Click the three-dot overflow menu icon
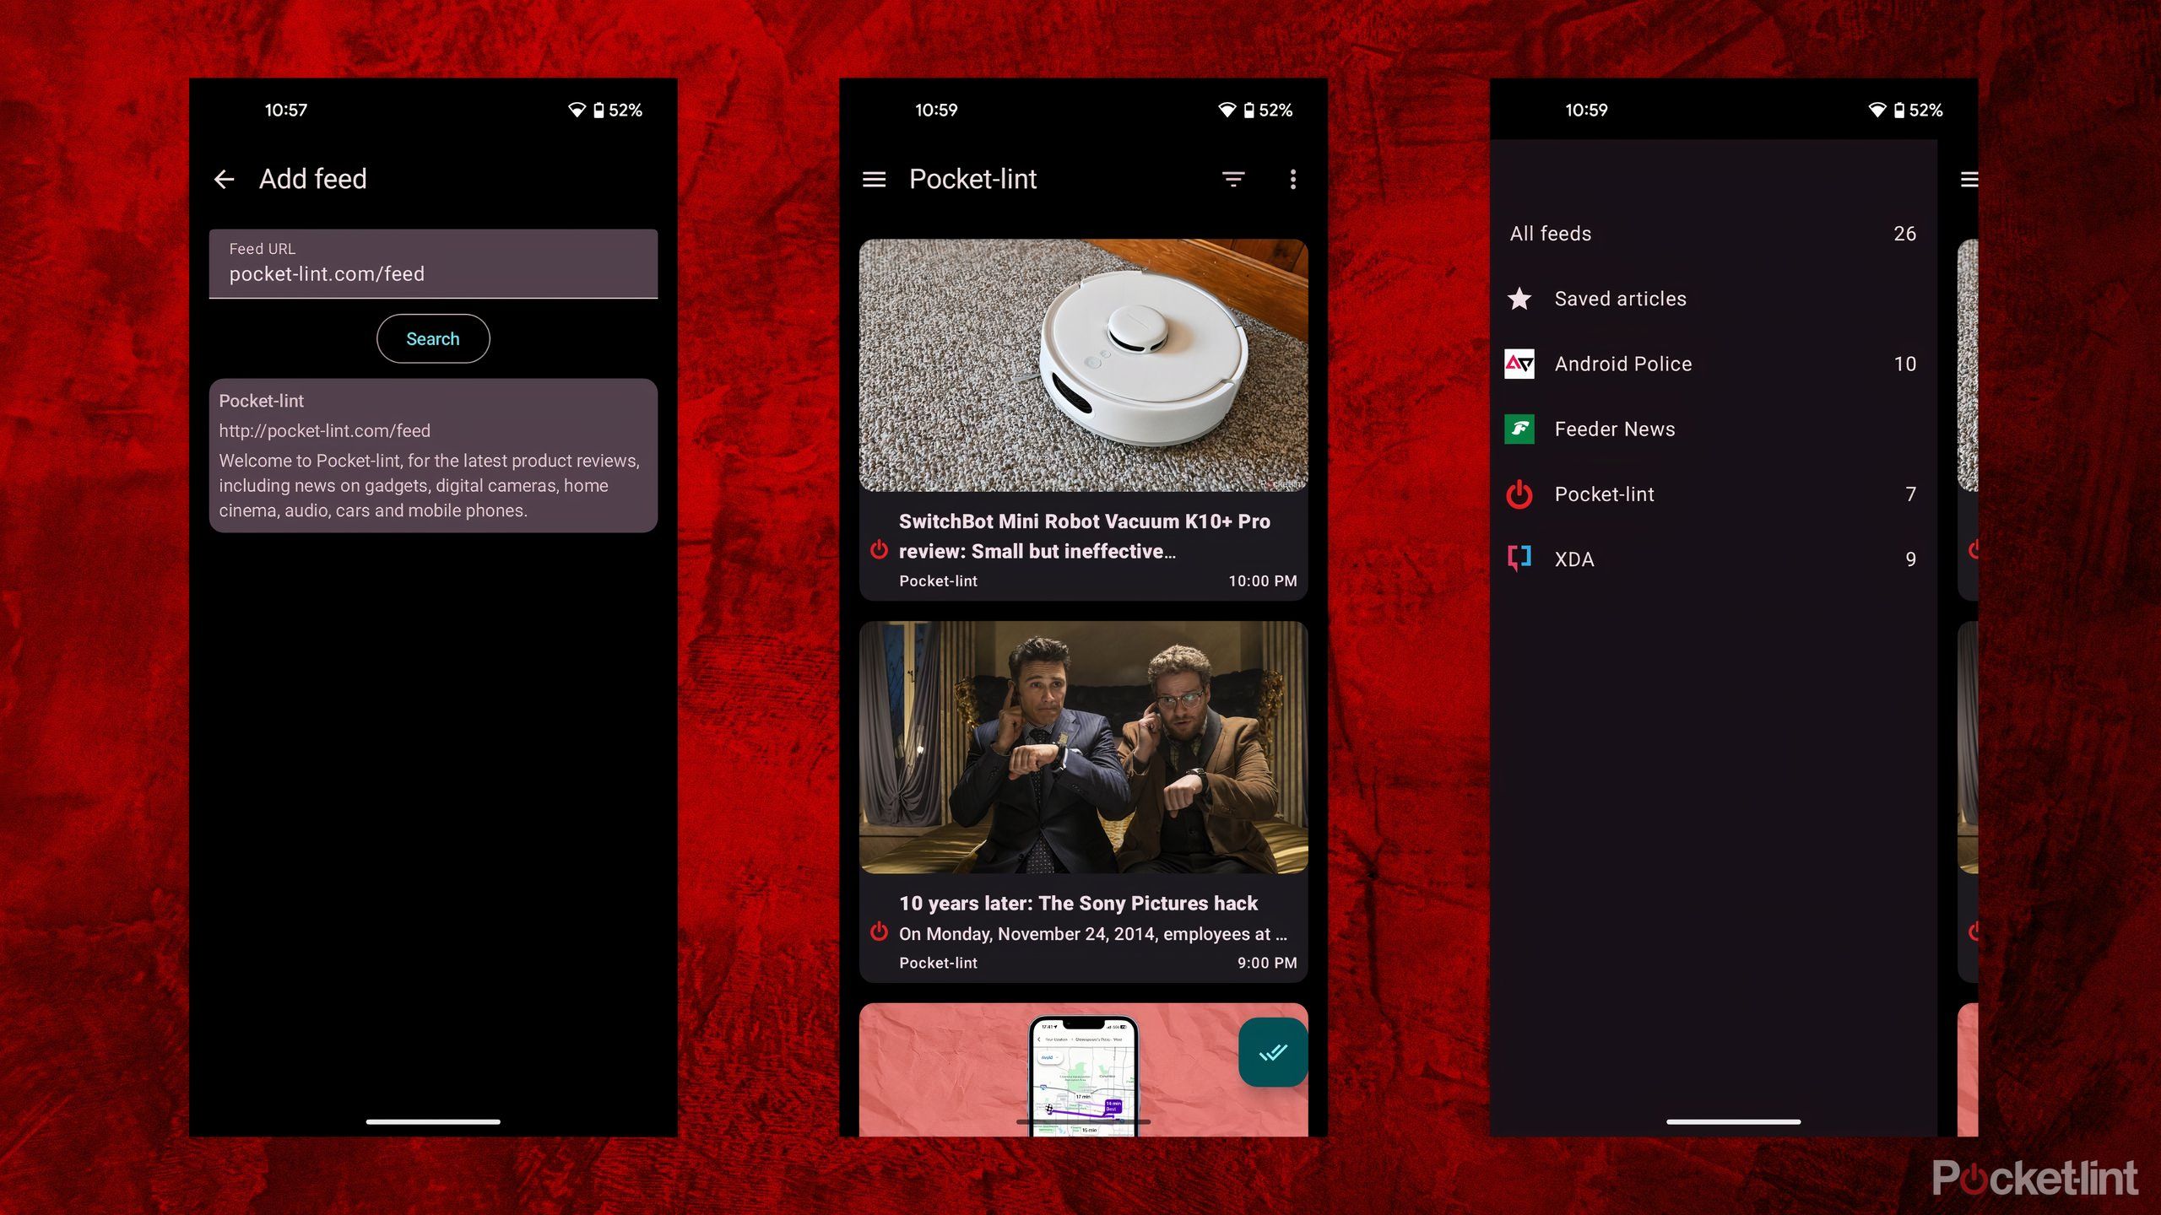Viewport: 2161px width, 1215px height. pos(1292,180)
